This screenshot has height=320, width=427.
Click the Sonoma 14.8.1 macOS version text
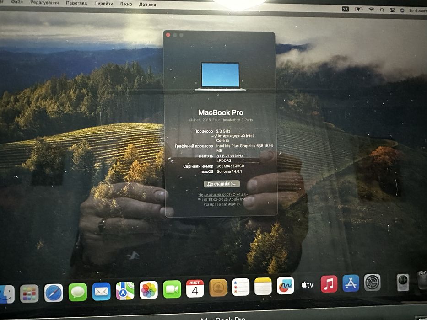coord(229,171)
